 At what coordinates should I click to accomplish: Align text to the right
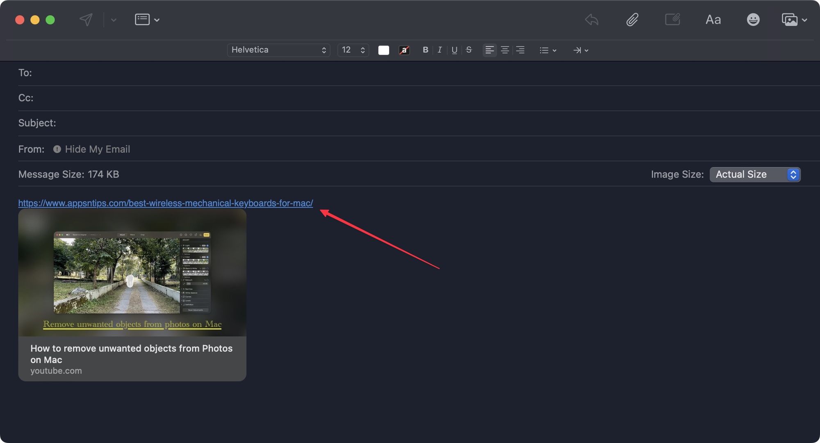(x=520, y=50)
